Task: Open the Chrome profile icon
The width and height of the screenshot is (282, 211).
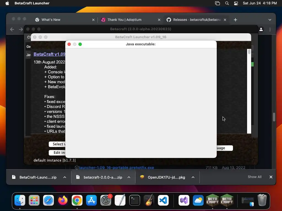Action: click(x=261, y=29)
